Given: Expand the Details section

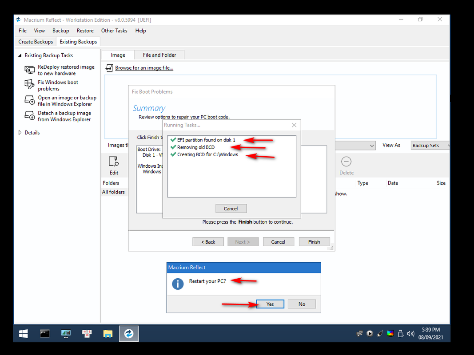Looking at the screenshot, I should click(x=20, y=133).
